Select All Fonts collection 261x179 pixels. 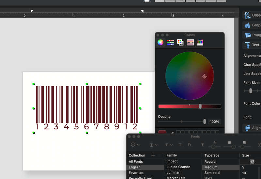145,161
